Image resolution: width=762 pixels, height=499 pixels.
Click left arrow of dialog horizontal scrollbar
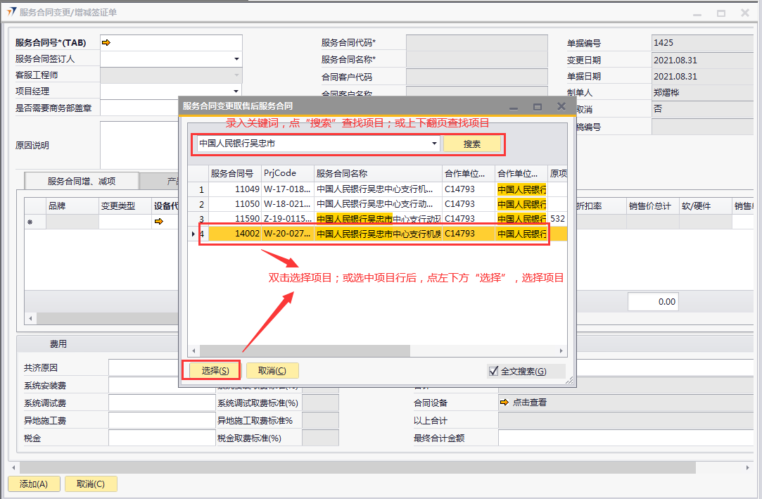(193, 350)
